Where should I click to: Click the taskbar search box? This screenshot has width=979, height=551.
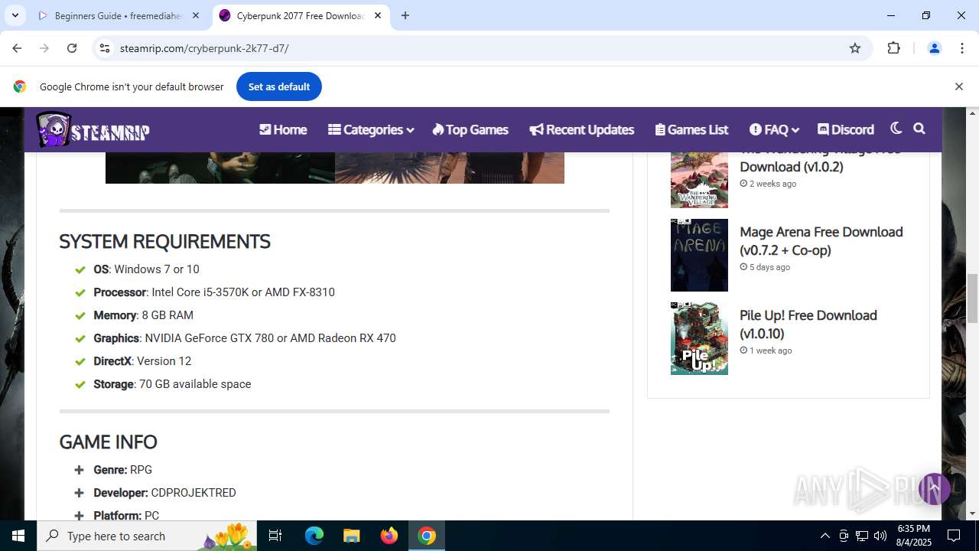tap(147, 536)
